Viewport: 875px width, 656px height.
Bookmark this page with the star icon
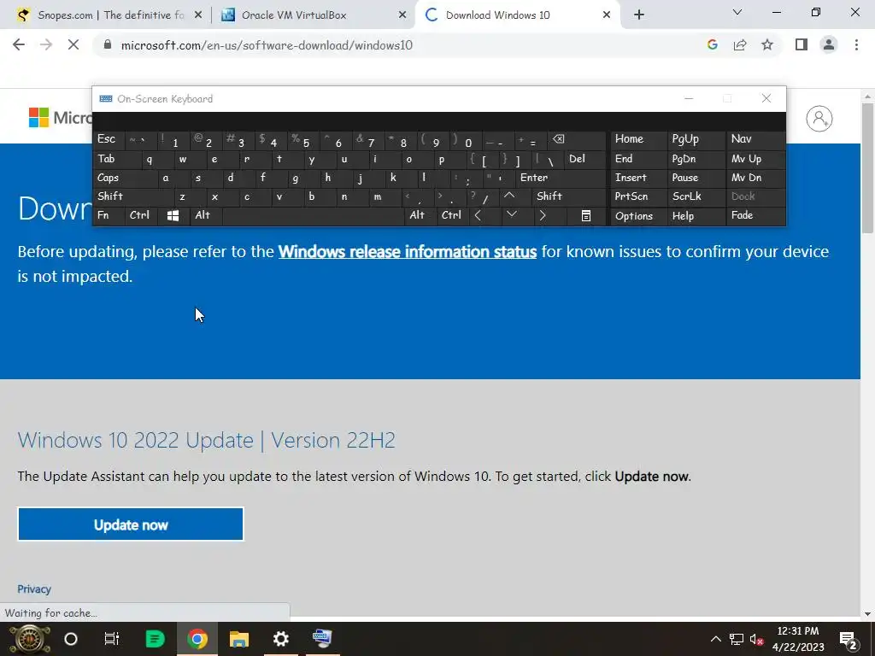[x=767, y=45]
